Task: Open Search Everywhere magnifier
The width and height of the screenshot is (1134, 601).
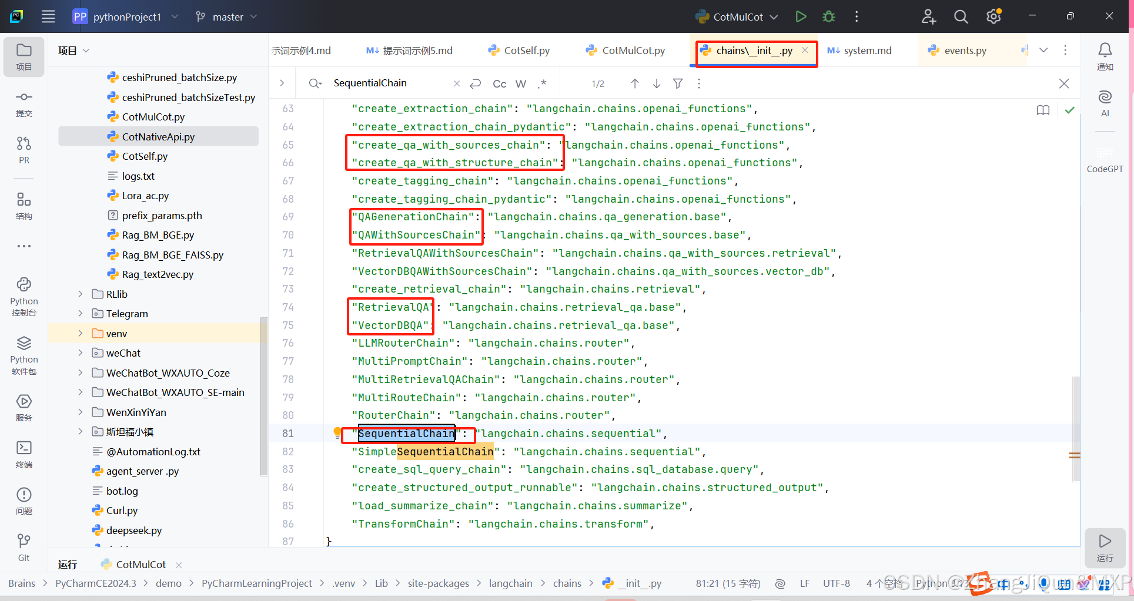Action: [x=961, y=16]
